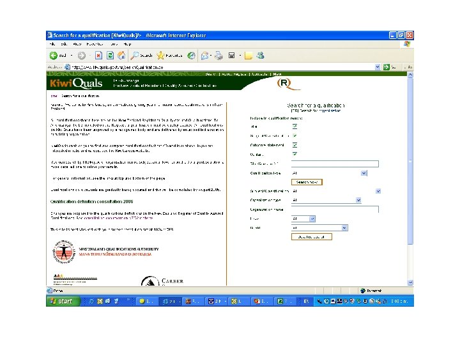The width and height of the screenshot is (460, 345).
Task: Click the NZQA circular figure logo
Action: tap(63, 252)
